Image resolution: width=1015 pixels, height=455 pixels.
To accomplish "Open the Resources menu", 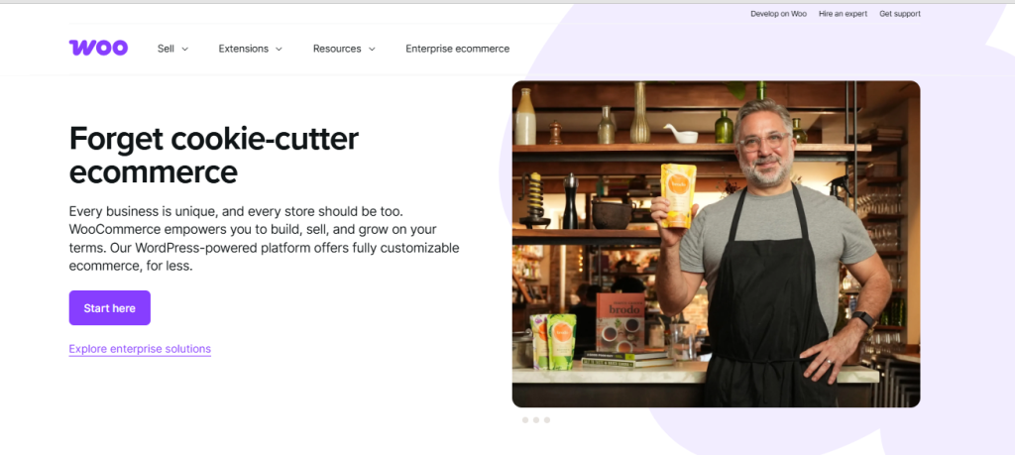I will click(337, 49).
